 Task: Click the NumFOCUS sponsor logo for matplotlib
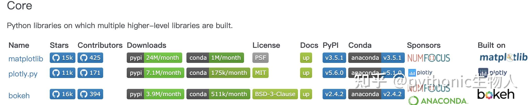[429, 58]
